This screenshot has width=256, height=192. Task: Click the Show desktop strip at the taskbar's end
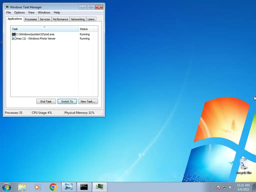point(254,187)
